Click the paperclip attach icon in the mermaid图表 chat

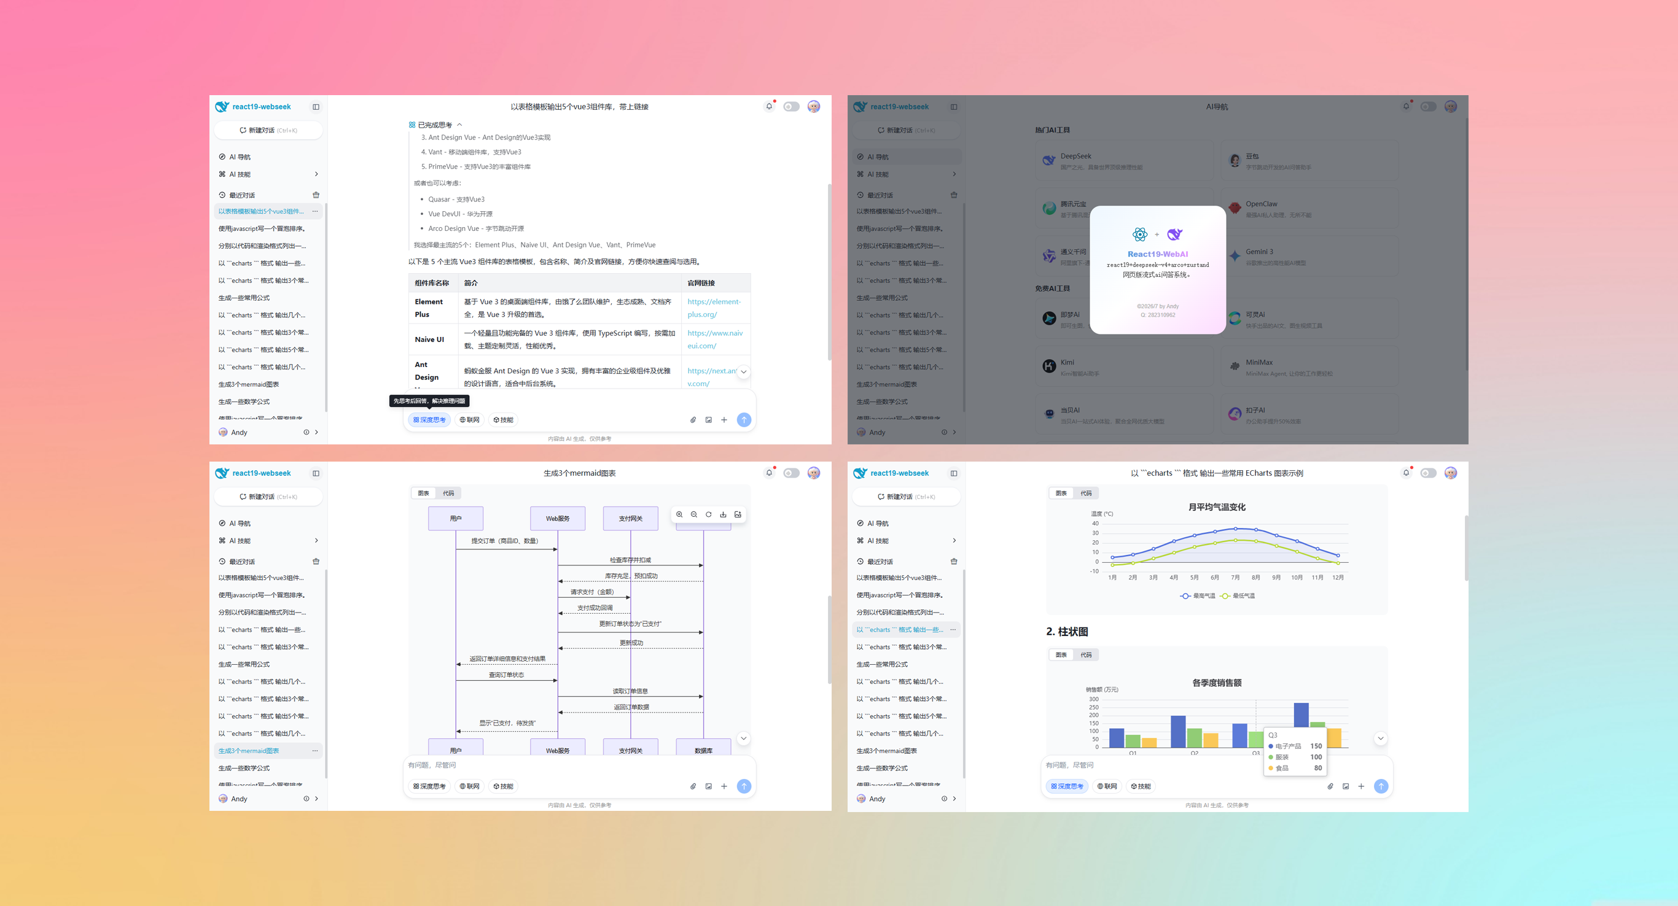click(693, 786)
